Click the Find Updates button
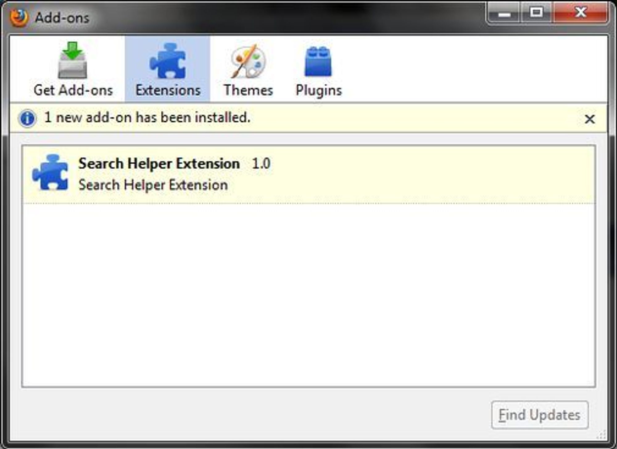This screenshot has height=449, width=617. (x=540, y=415)
